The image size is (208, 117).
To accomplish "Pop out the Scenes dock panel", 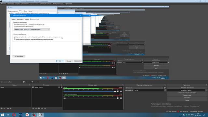I will click(30, 85).
